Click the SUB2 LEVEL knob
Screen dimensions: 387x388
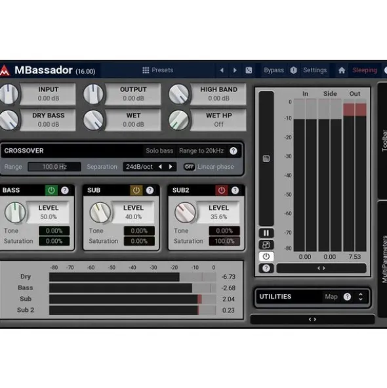pyautogui.click(x=185, y=213)
